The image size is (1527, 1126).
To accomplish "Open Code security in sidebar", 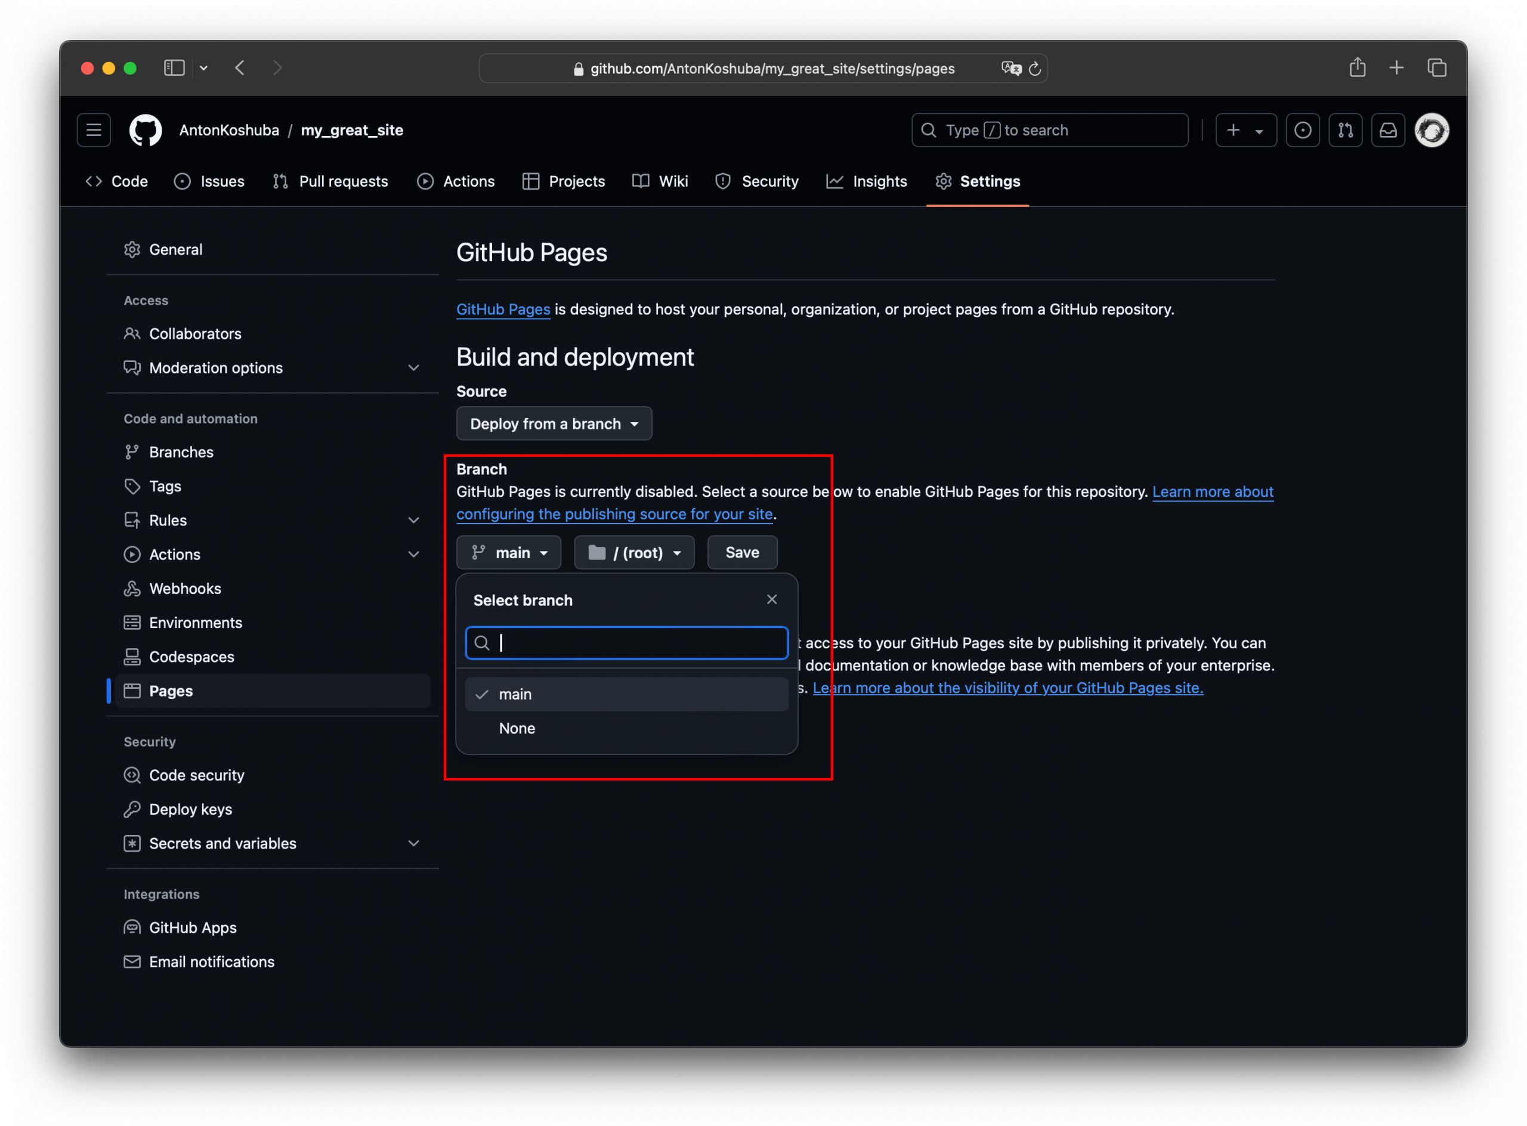I will coord(271,775).
